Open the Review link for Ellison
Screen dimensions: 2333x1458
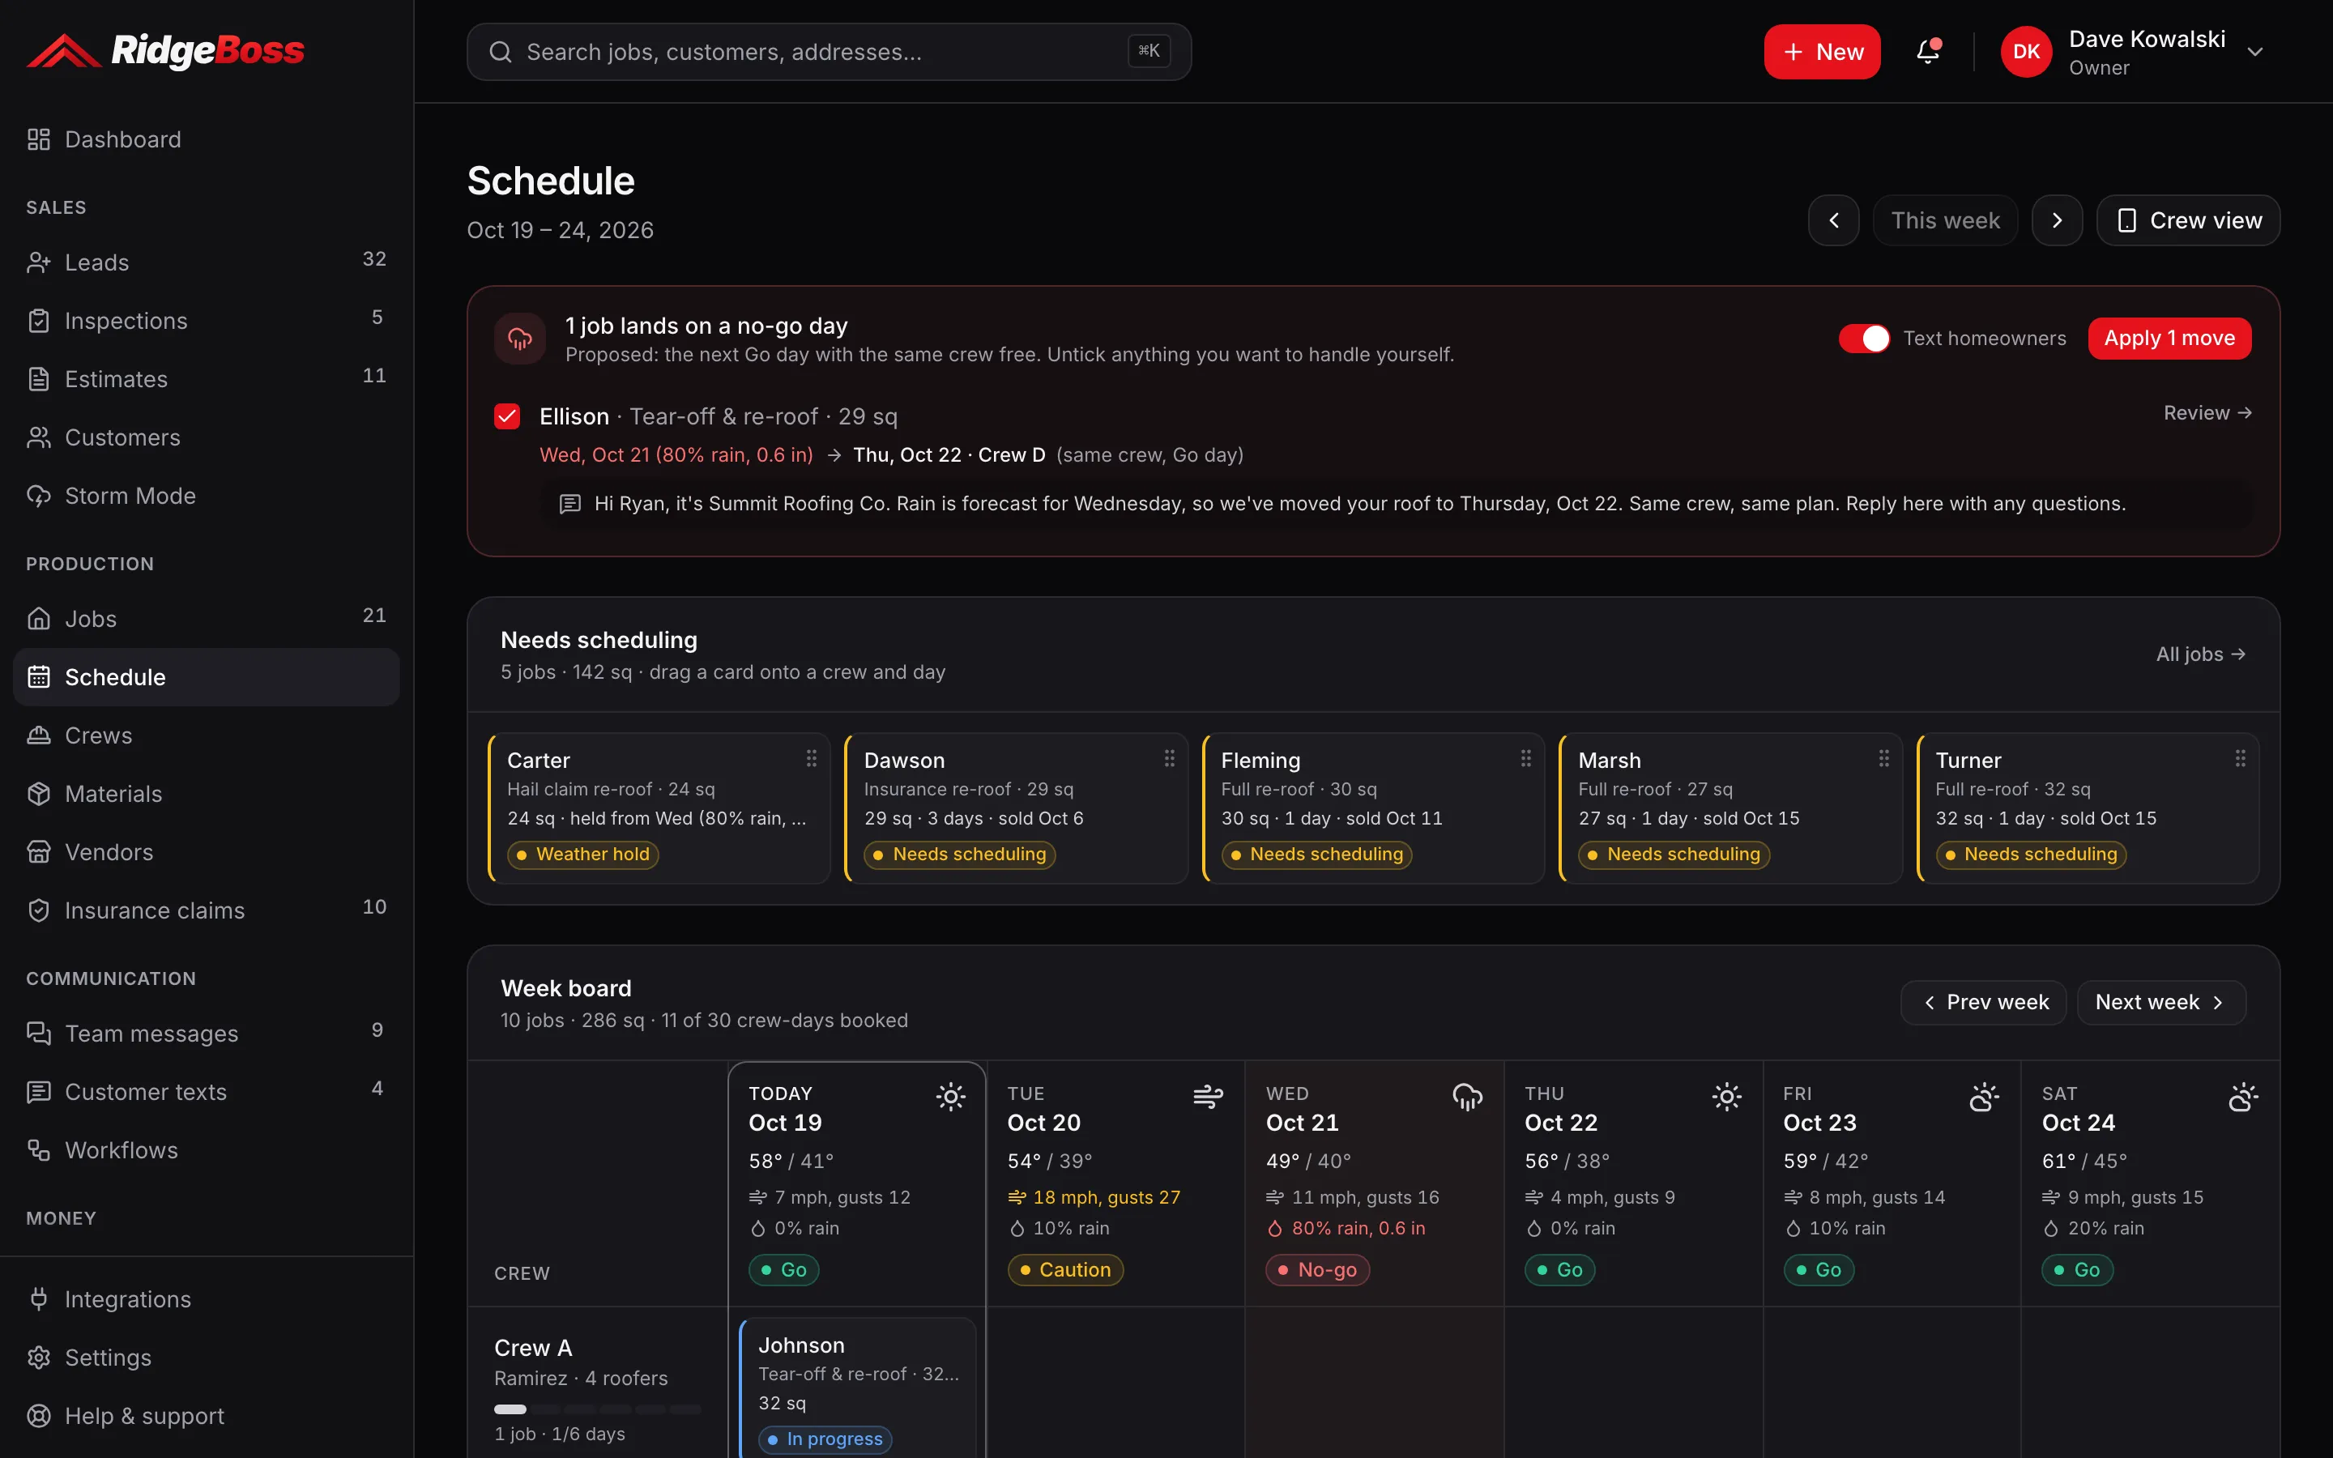tap(2207, 413)
